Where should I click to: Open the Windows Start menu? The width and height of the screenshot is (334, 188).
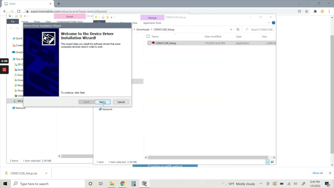[5, 184]
